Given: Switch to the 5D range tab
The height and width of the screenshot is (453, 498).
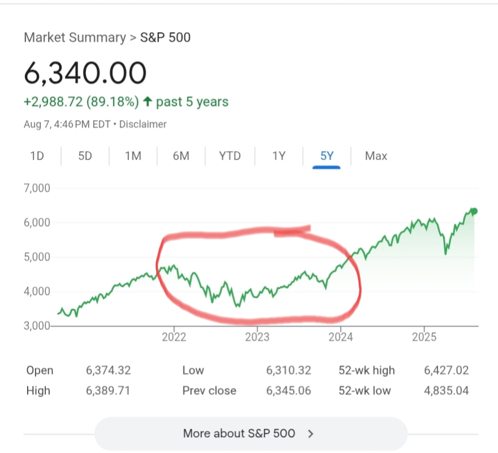Looking at the screenshot, I should coord(85,156).
